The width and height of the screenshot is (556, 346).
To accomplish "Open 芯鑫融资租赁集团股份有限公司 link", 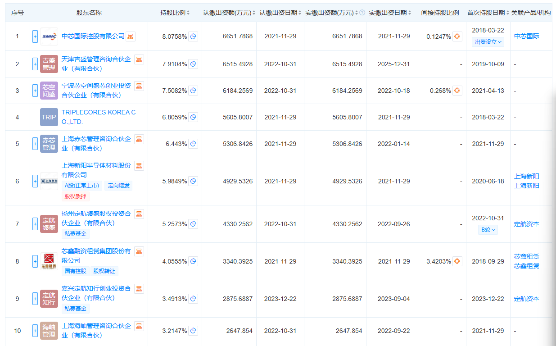I will [x=96, y=256].
